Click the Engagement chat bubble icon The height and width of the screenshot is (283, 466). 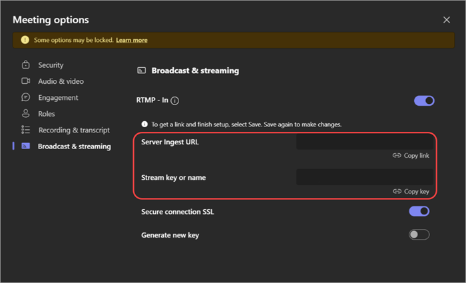coord(26,97)
